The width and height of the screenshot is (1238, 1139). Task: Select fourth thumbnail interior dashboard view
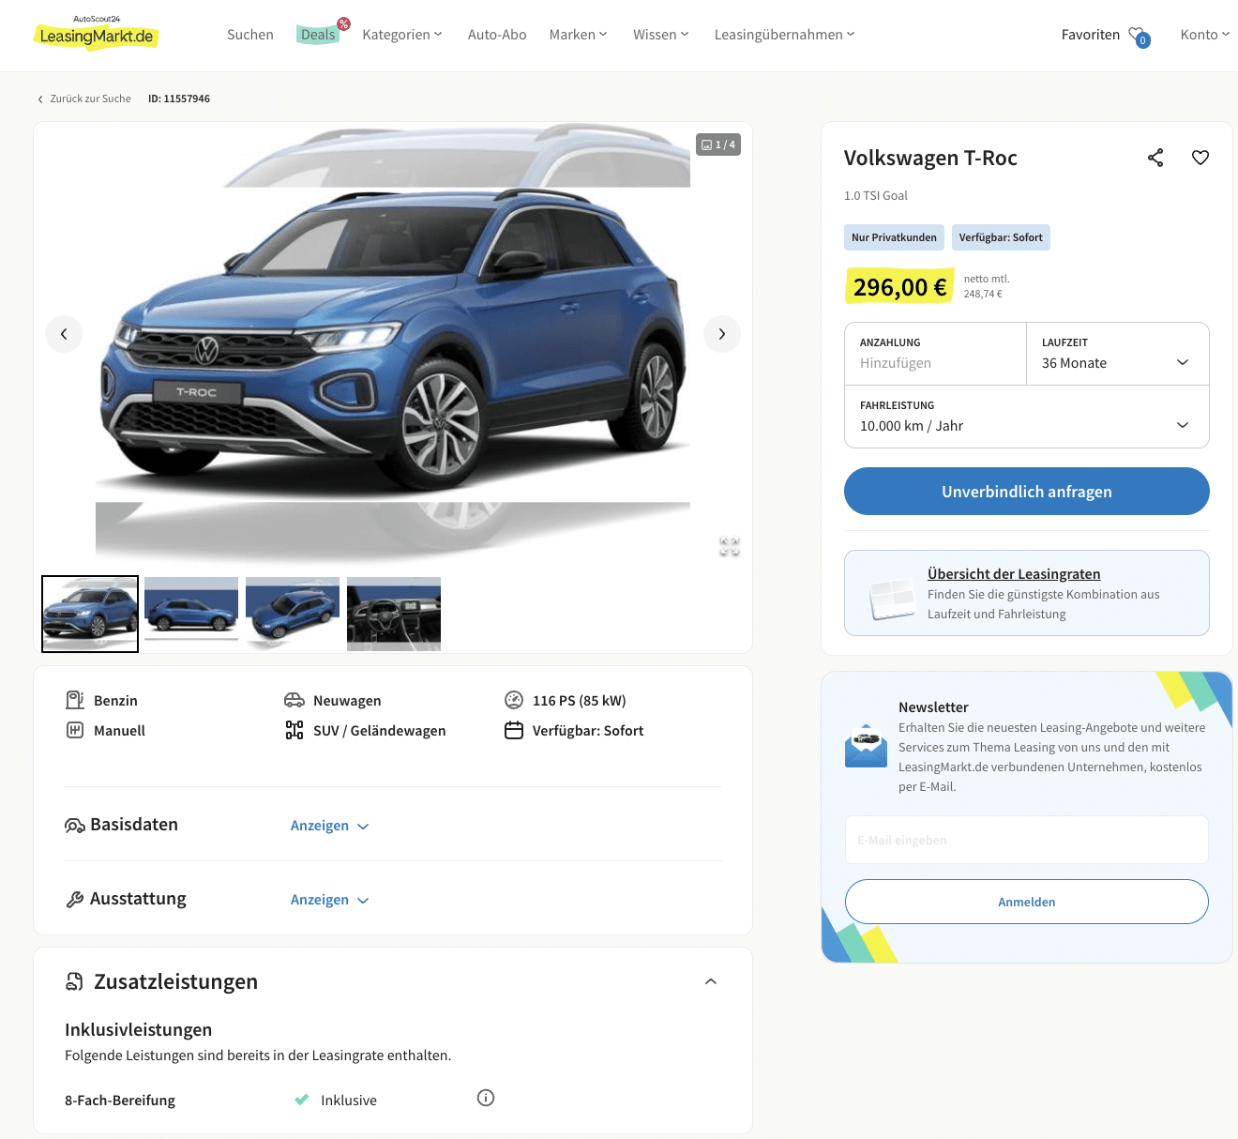(x=394, y=614)
